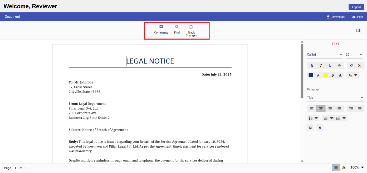The height and width of the screenshot is (173, 367).
Task: Open the Comments pane
Action: point(161,29)
